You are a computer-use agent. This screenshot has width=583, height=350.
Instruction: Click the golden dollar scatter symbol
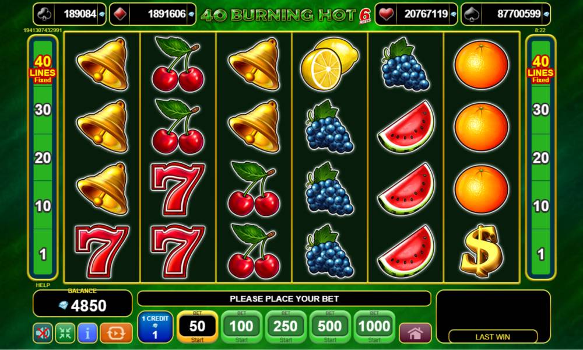click(482, 251)
